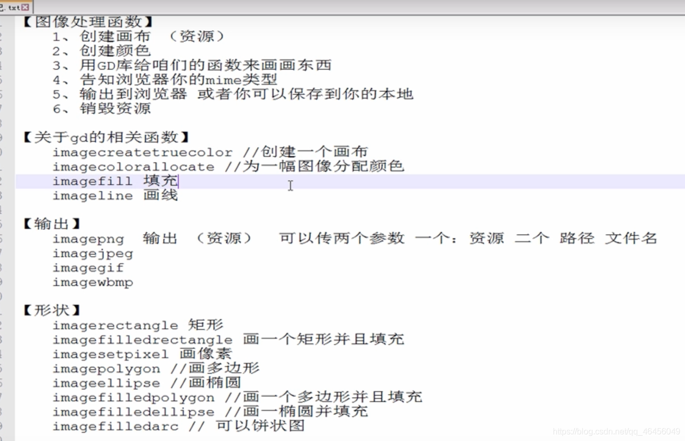Click line '5、输出到浏览器 或者你可以保存到你的本地'
Viewport: 685px width, 441px height.
click(x=233, y=94)
